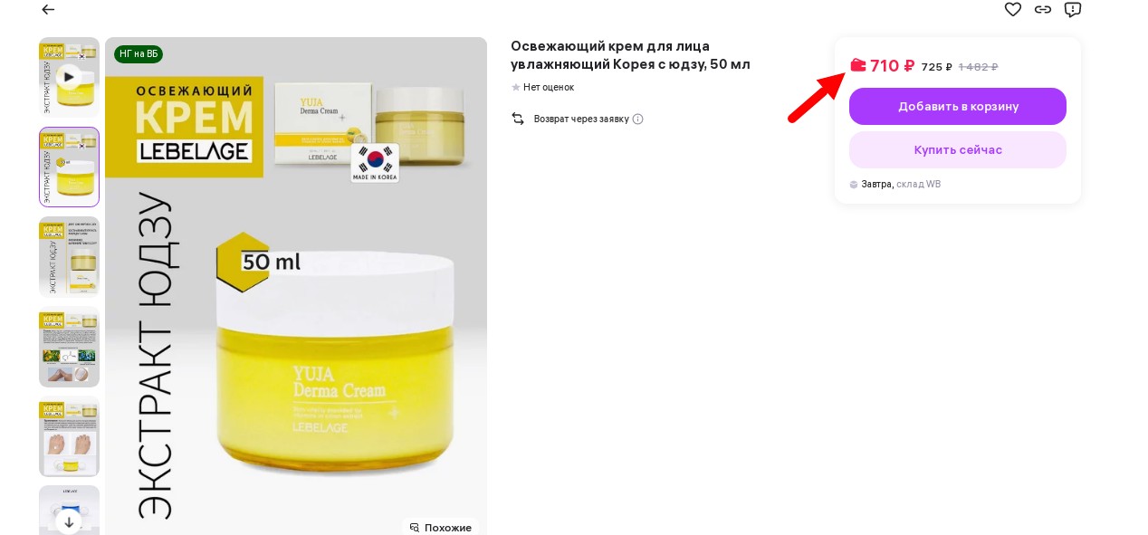
Task: Expand thumbnail list with down arrow
Action: [69, 522]
